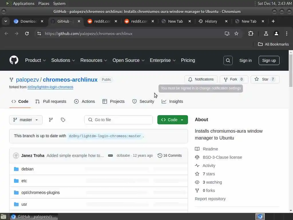This screenshot has height=220, width=293.
Task: Focus the Go to file search field
Action: point(118,120)
